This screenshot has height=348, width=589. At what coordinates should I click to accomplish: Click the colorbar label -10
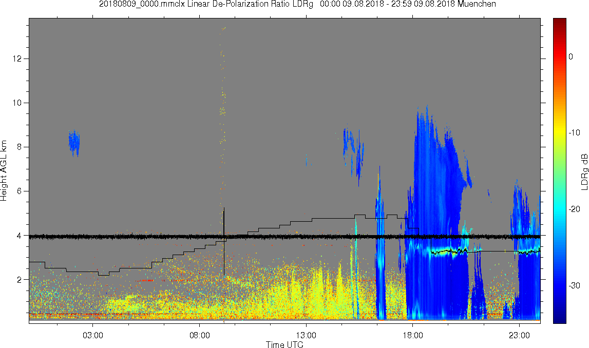point(574,133)
